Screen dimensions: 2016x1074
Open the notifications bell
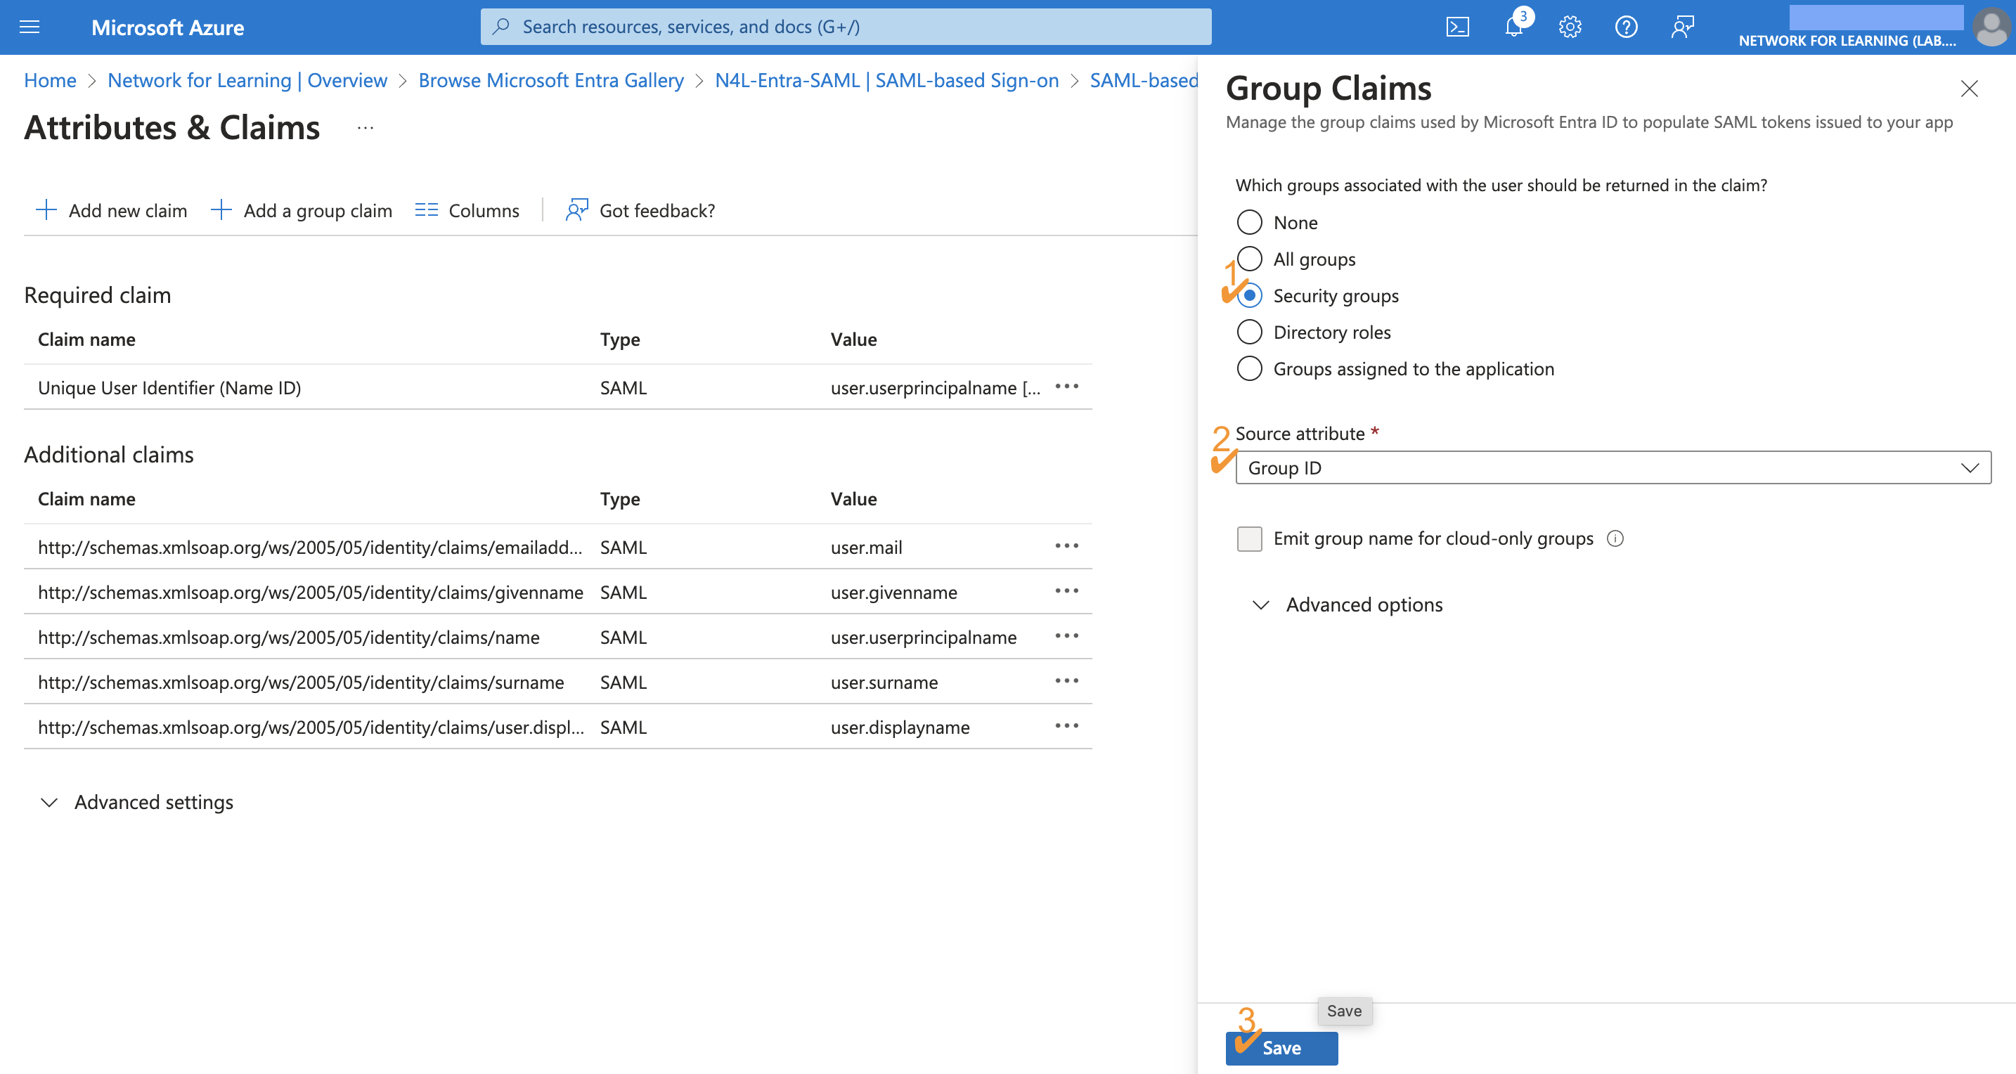click(x=1513, y=26)
